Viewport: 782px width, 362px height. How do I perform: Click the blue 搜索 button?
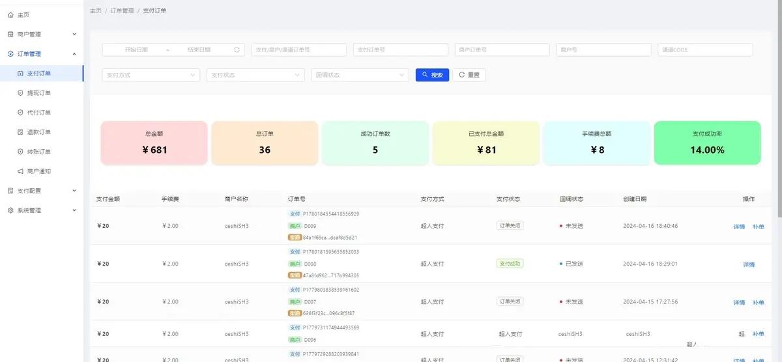click(432, 75)
